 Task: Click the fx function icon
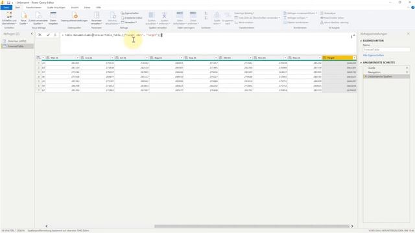click(55, 35)
